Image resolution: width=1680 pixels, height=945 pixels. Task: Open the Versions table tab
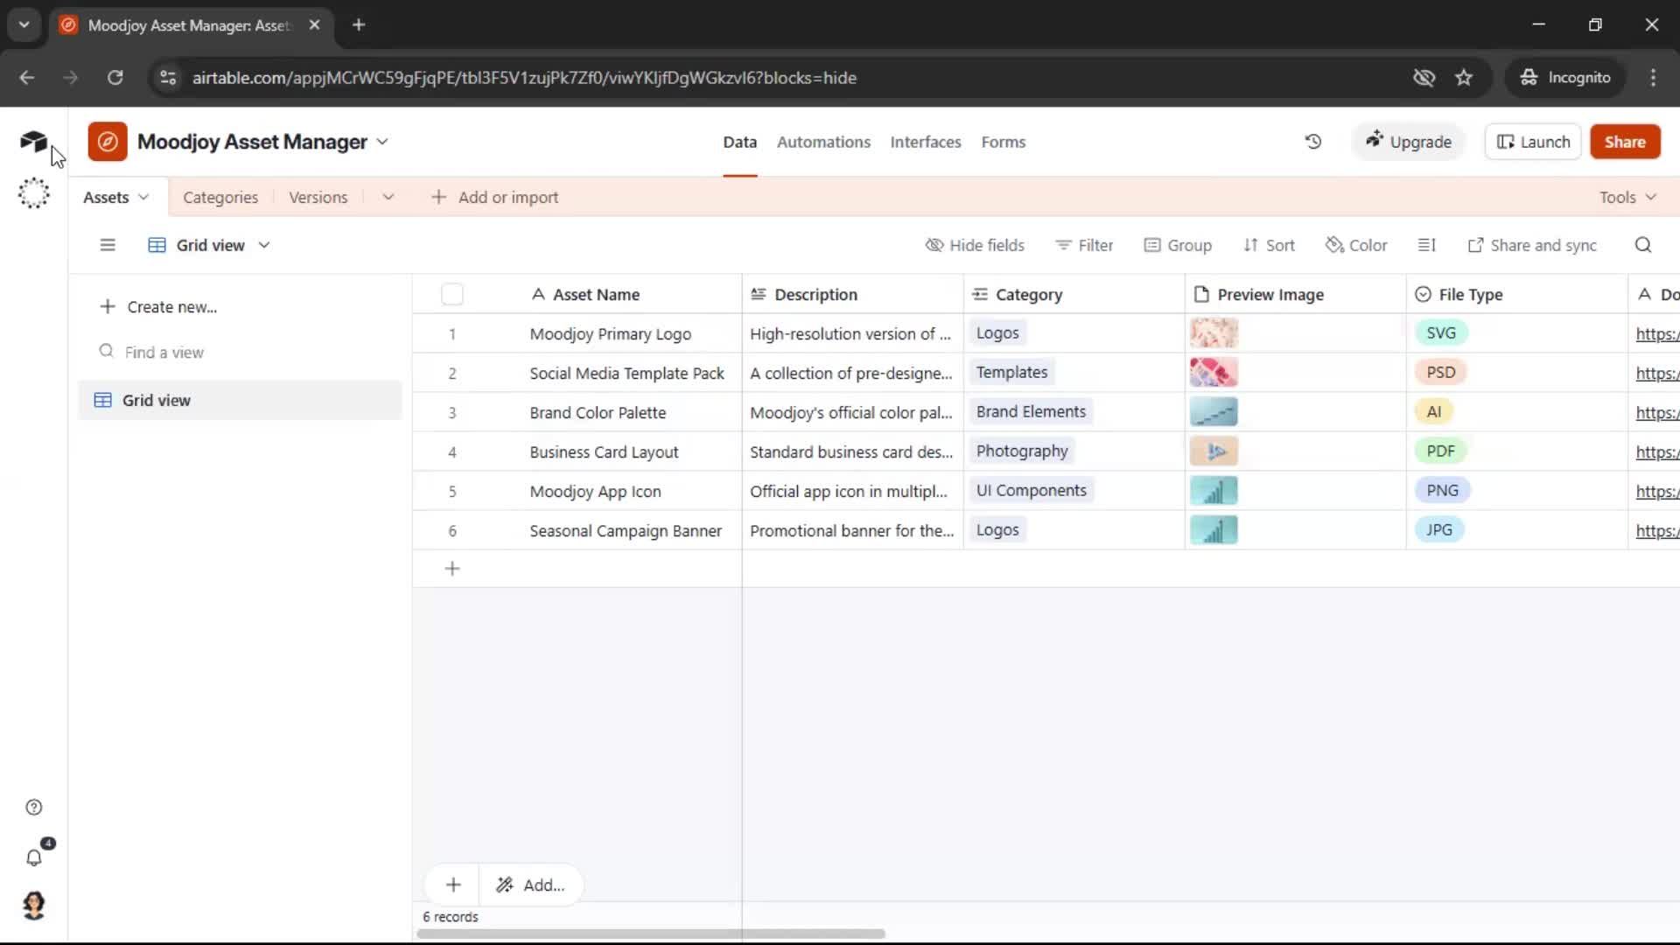click(318, 197)
